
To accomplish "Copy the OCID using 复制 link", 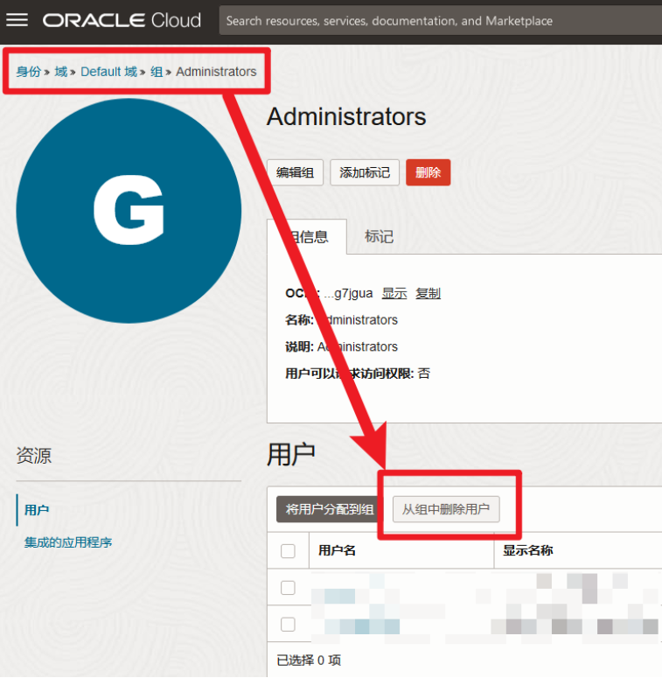I will 428,293.
